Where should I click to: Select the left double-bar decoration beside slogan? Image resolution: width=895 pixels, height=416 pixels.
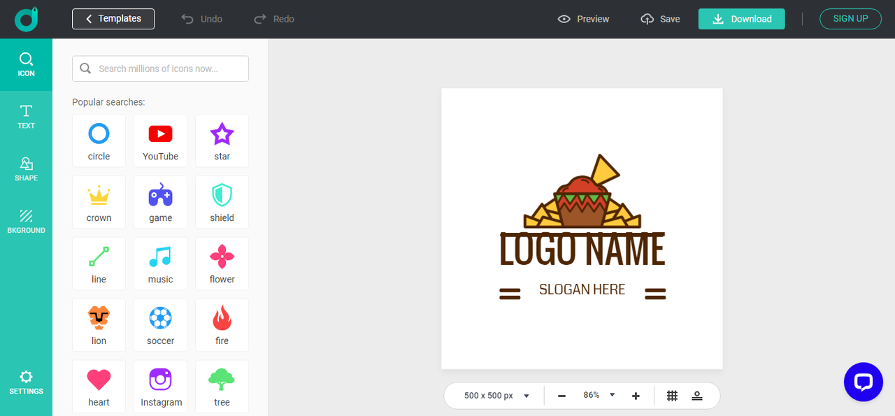510,294
